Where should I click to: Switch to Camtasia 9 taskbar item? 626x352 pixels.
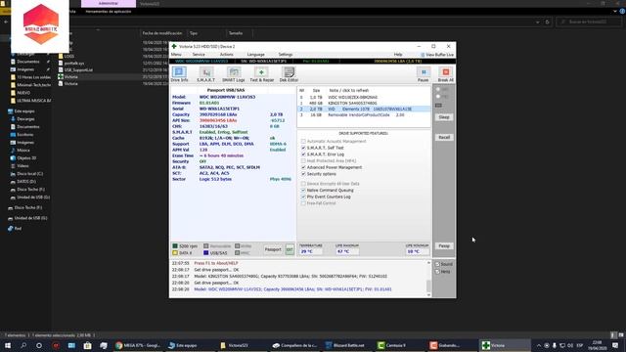401,345
